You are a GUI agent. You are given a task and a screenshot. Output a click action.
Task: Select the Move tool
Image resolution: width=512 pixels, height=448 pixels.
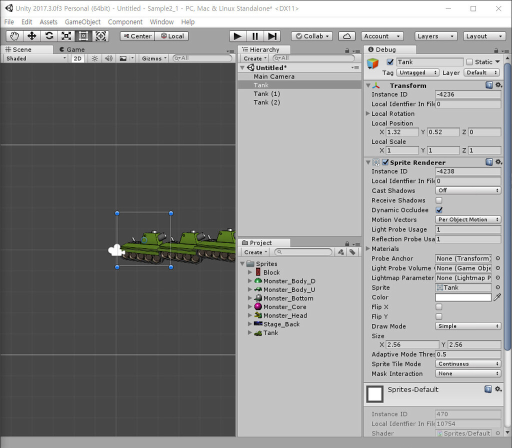click(x=31, y=36)
